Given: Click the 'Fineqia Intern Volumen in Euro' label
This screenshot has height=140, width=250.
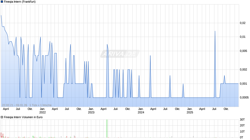Looking at the screenshot, I should pos(23,117).
